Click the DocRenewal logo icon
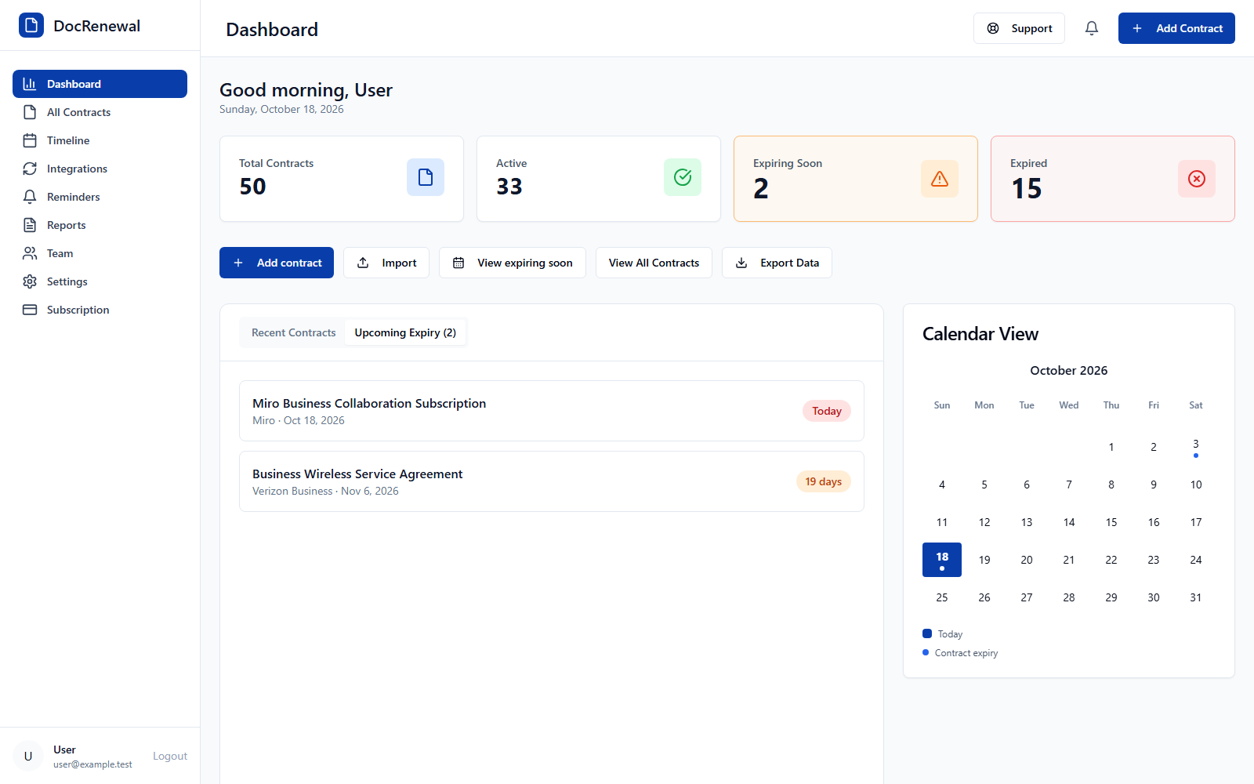1254x784 pixels. coord(31,25)
